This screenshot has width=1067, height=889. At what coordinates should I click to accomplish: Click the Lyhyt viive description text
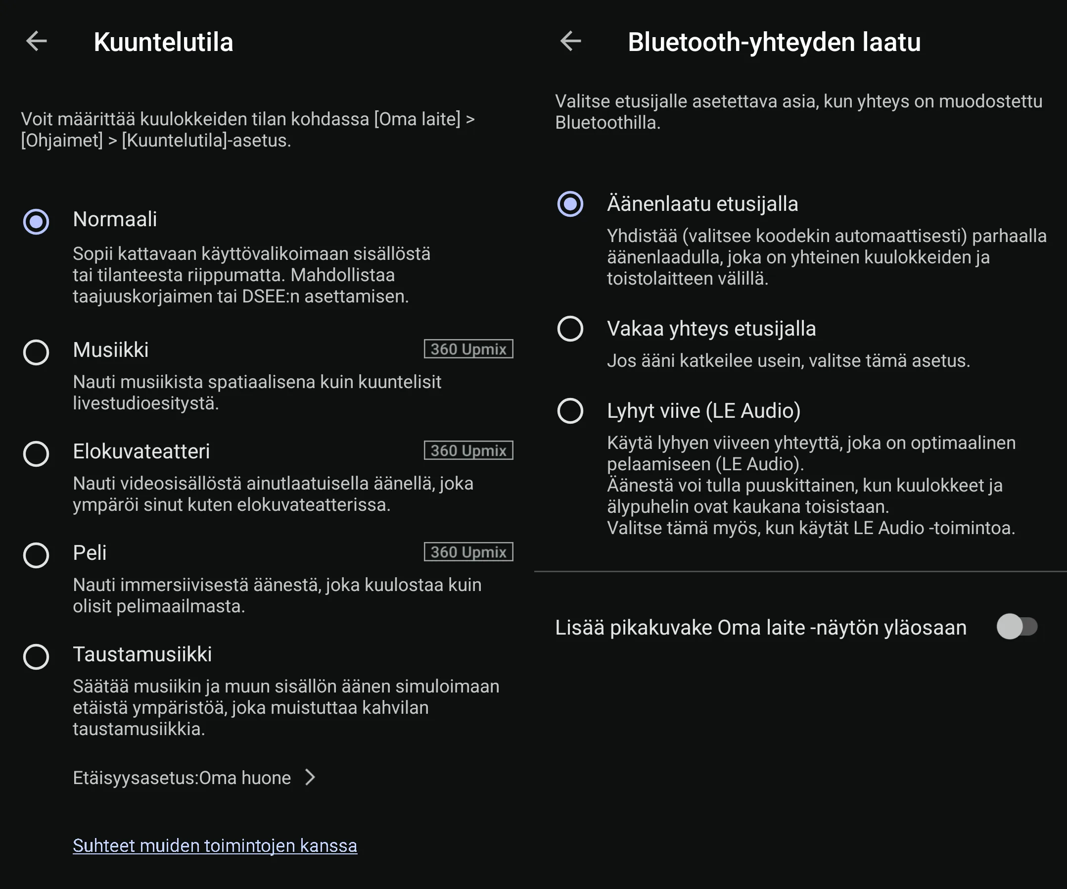click(811, 485)
